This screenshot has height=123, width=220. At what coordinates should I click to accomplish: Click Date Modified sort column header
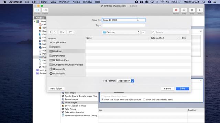[x=164, y=38]
